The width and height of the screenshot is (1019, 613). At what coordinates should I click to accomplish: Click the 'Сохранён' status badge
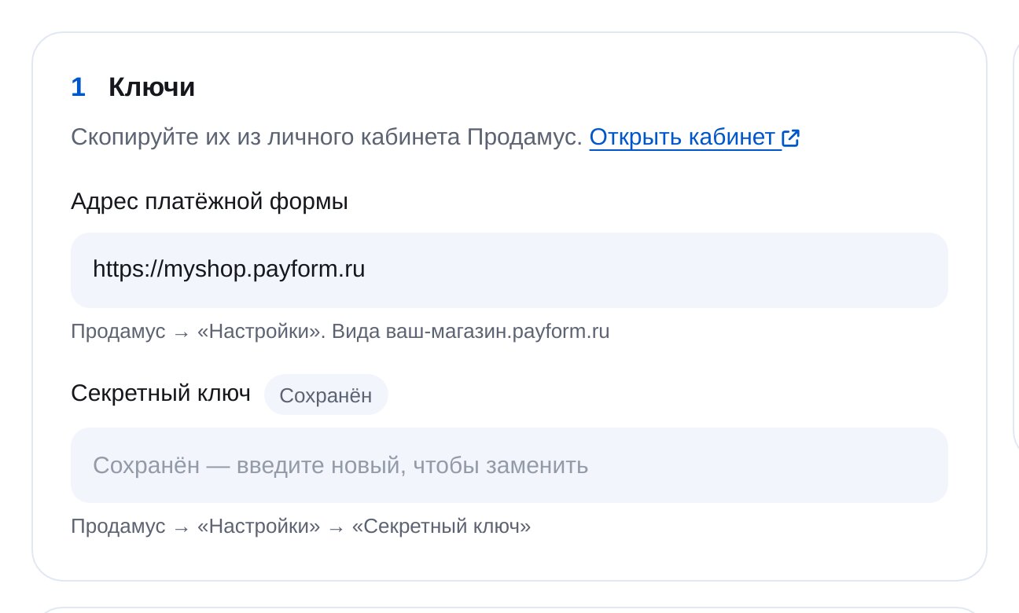point(326,395)
